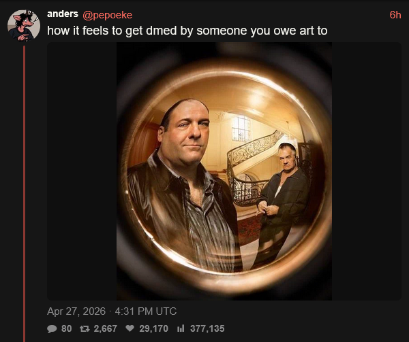Click the reply speech bubble icon
The height and width of the screenshot is (342, 409).
52,328
